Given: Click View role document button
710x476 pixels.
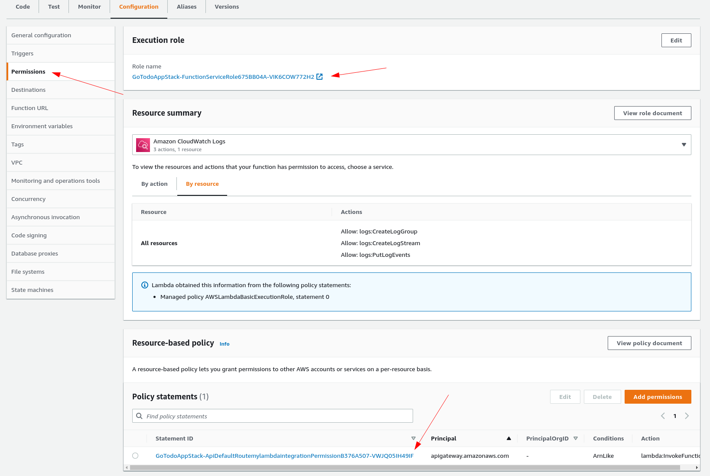Looking at the screenshot, I should pos(652,113).
